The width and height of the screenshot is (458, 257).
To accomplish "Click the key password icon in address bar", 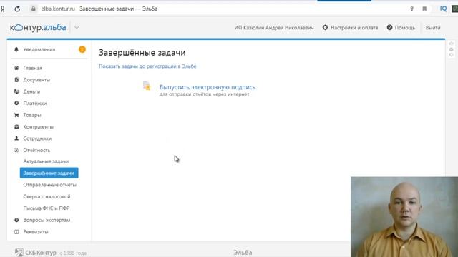I will pyautogui.click(x=412, y=9).
